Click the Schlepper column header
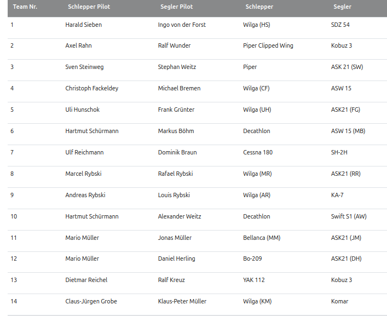This screenshot has height=316, width=387. (x=259, y=7)
